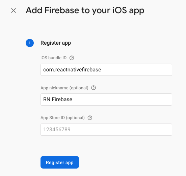Open help for iOS bundle ID
The image size is (186, 176).
tap(72, 58)
